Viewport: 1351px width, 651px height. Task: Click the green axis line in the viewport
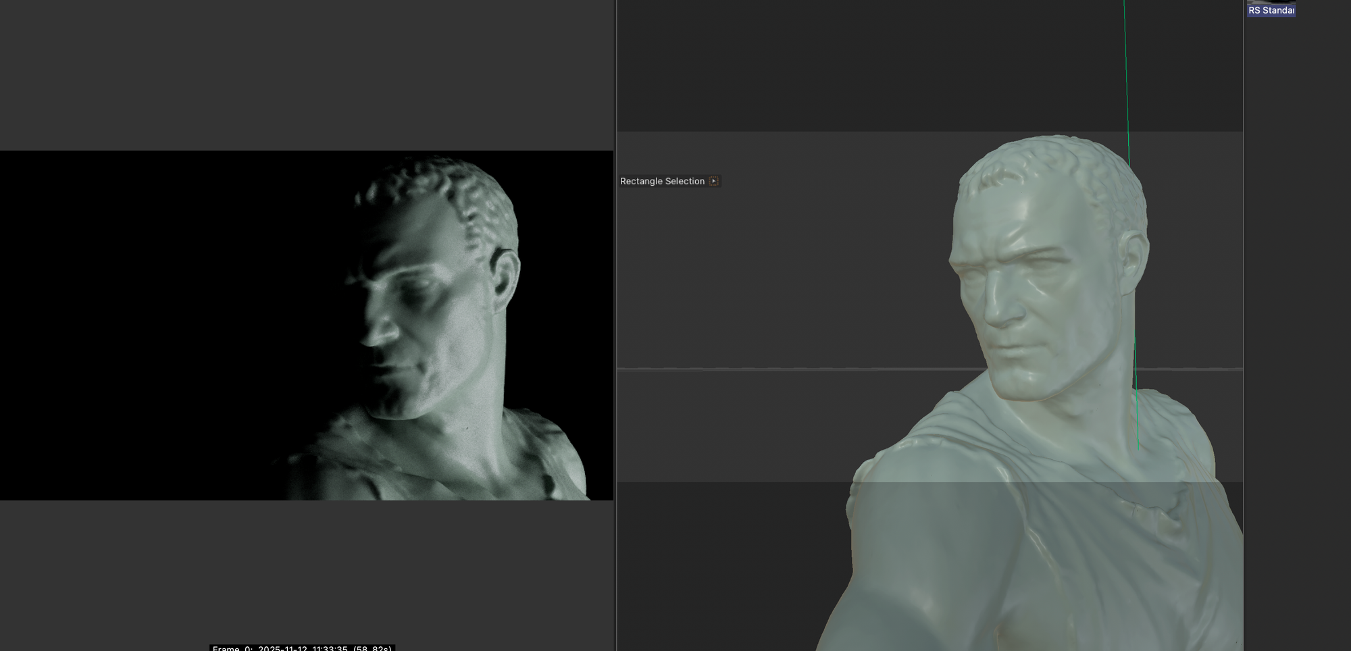(x=1126, y=81)
